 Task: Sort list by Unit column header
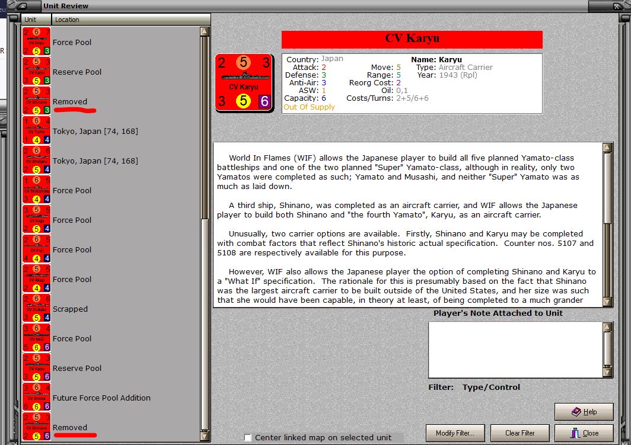click(36, 20)
